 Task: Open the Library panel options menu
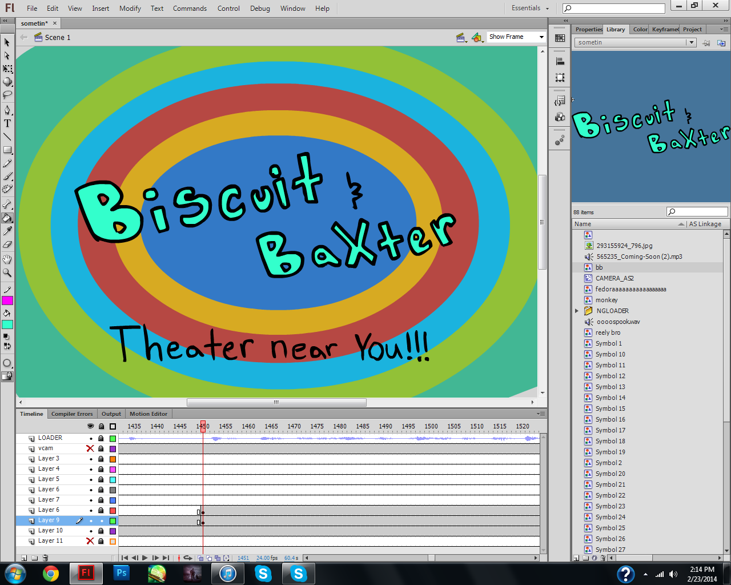pos(725,29)
